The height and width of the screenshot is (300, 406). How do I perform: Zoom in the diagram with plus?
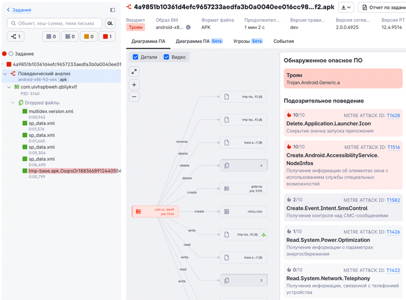click(134, 85)
